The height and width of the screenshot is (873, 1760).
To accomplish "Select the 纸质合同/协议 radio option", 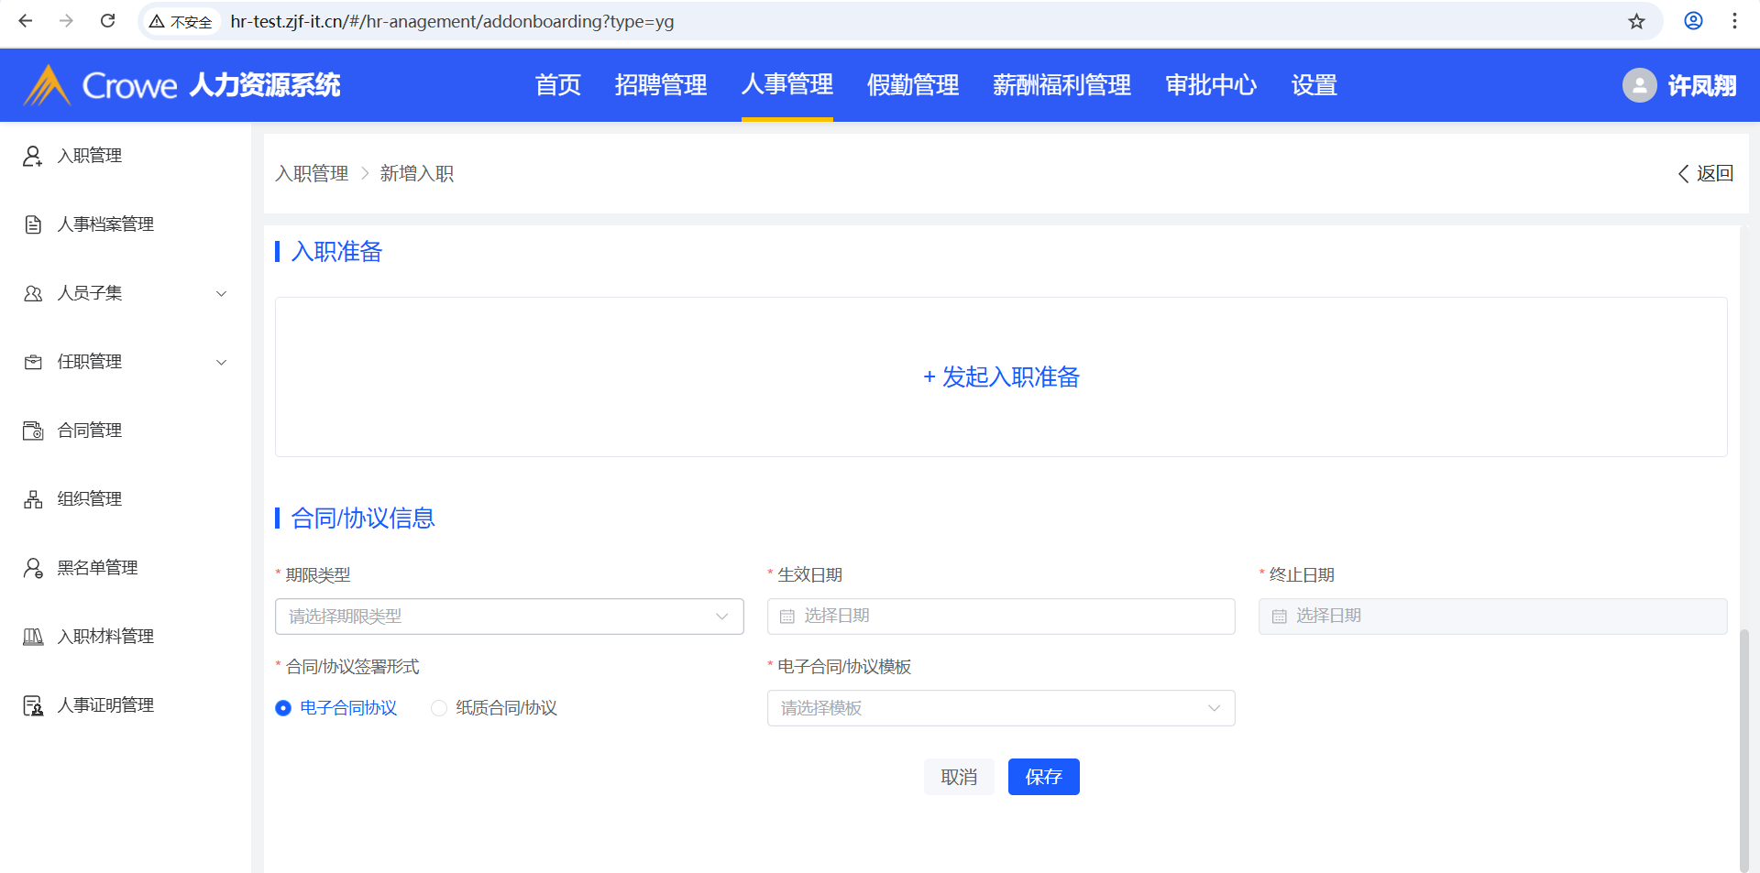I will click(x=439, y=708).
